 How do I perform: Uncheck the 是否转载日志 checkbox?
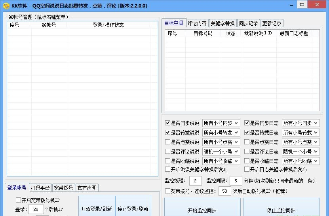pyautogui.click(x=247, y=132)
